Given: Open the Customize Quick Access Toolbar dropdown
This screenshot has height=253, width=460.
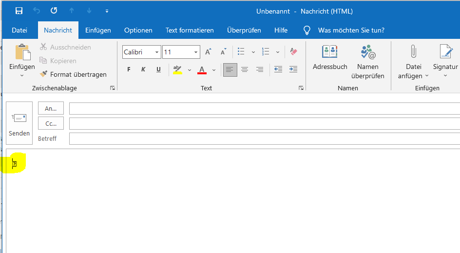Looking at the screenshot, I should tap(107, 11).
